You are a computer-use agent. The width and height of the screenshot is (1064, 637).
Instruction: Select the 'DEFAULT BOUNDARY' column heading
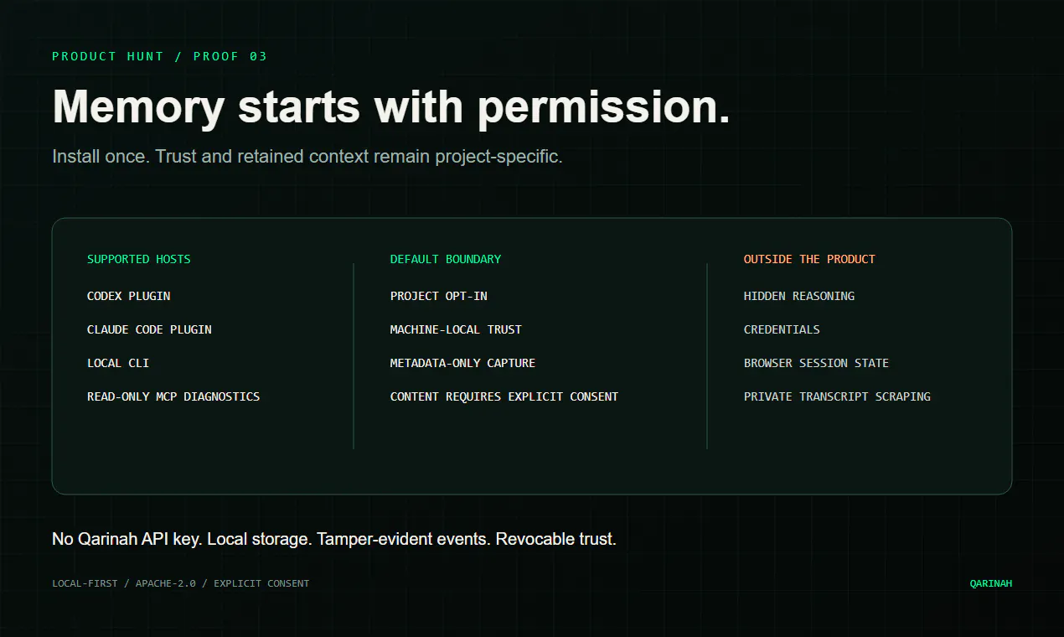[x=446, y=259]
